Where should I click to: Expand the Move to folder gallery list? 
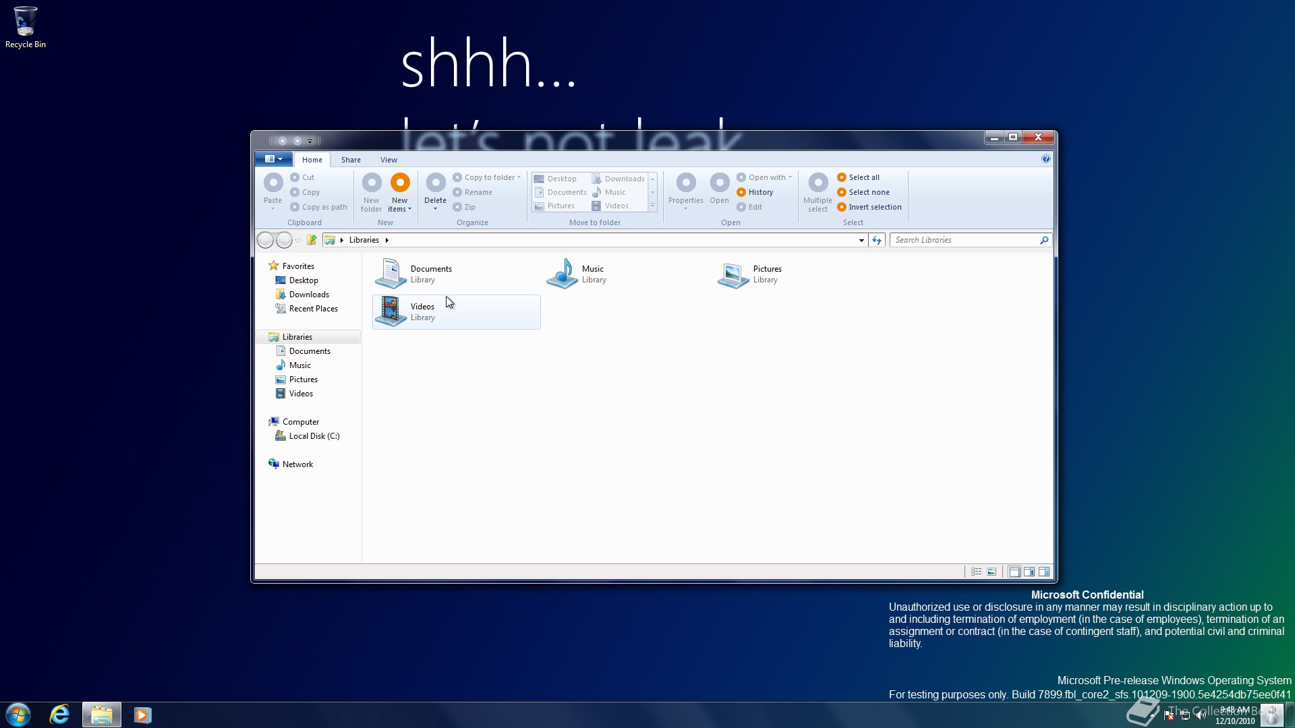click(652, 206)
